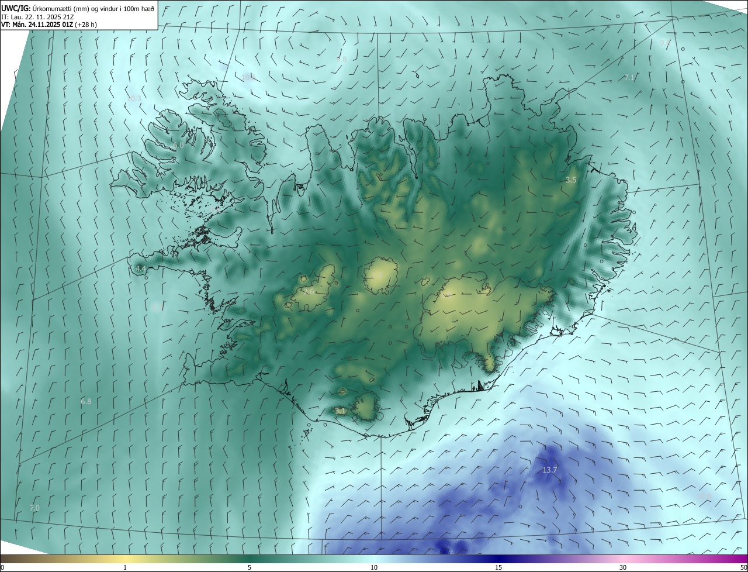Click the 4.4 value label on the western peninsula
Screen dimensions: 748x572
pos(140,268)
